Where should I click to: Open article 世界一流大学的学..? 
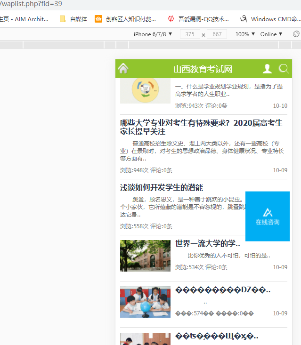click(208, 244)
